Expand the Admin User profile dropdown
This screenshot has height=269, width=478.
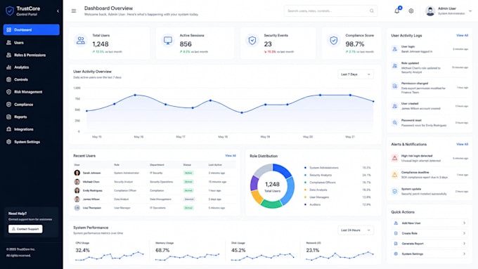(x=470, y=11)
